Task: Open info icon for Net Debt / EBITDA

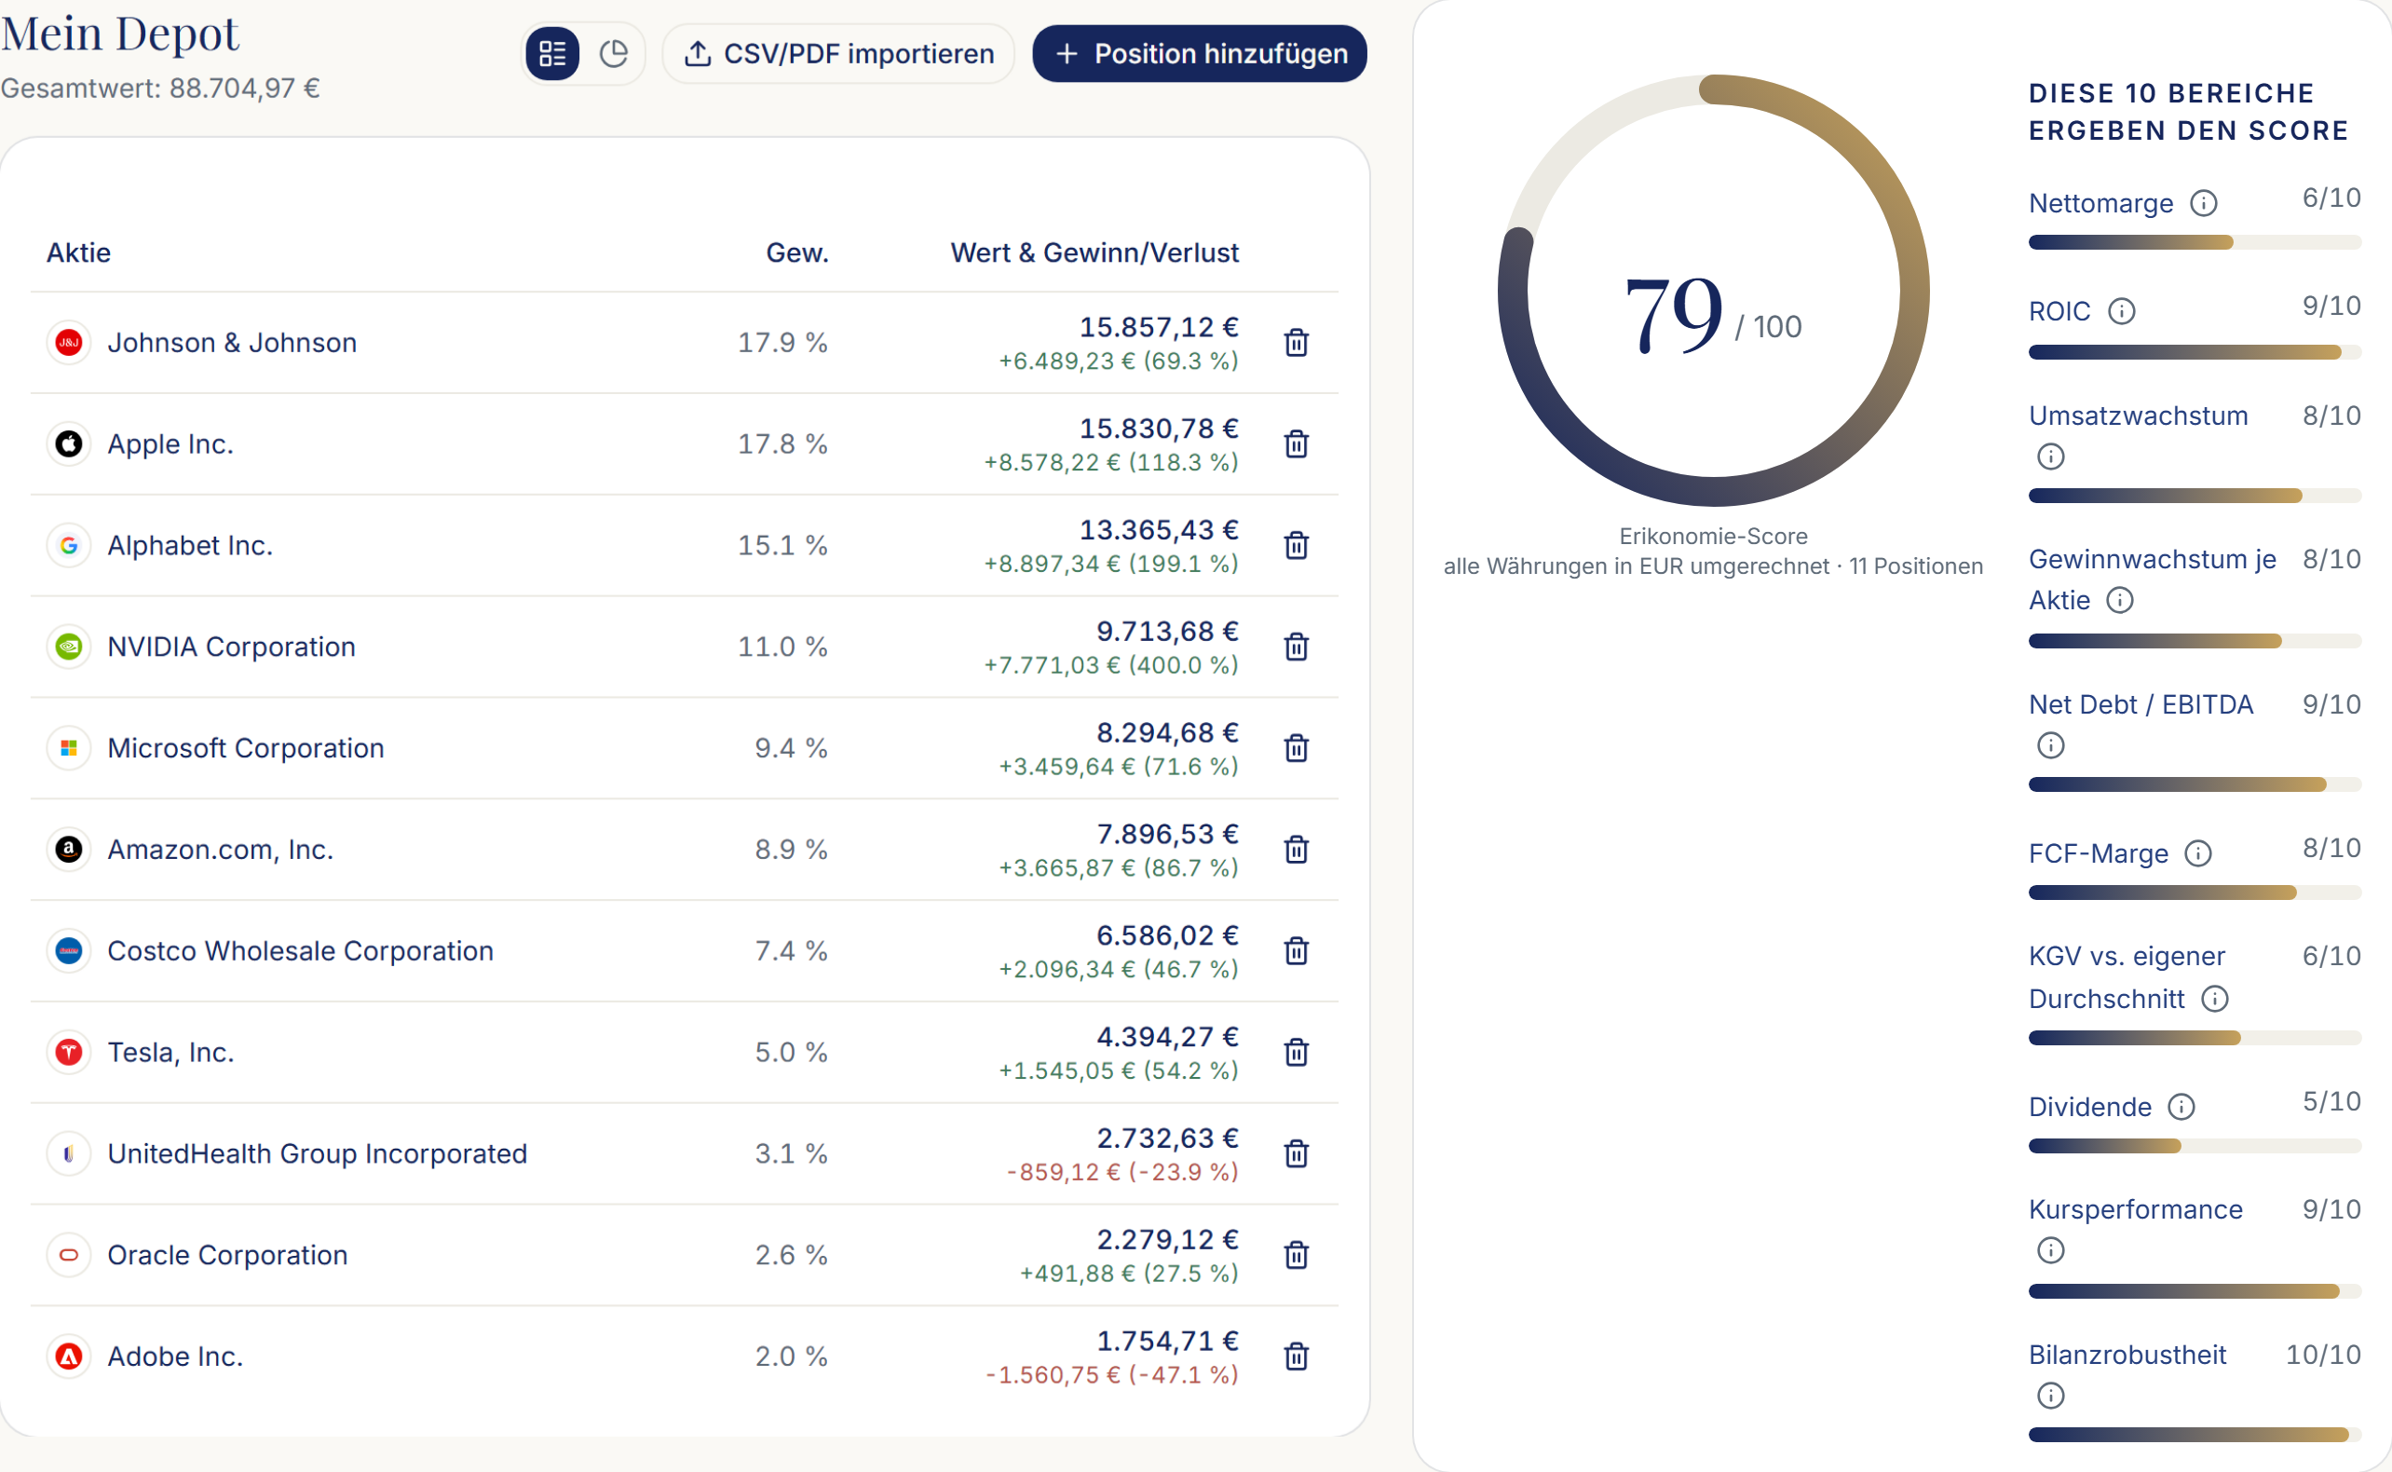Action: pyautogui.click(x=2050, y=745)
